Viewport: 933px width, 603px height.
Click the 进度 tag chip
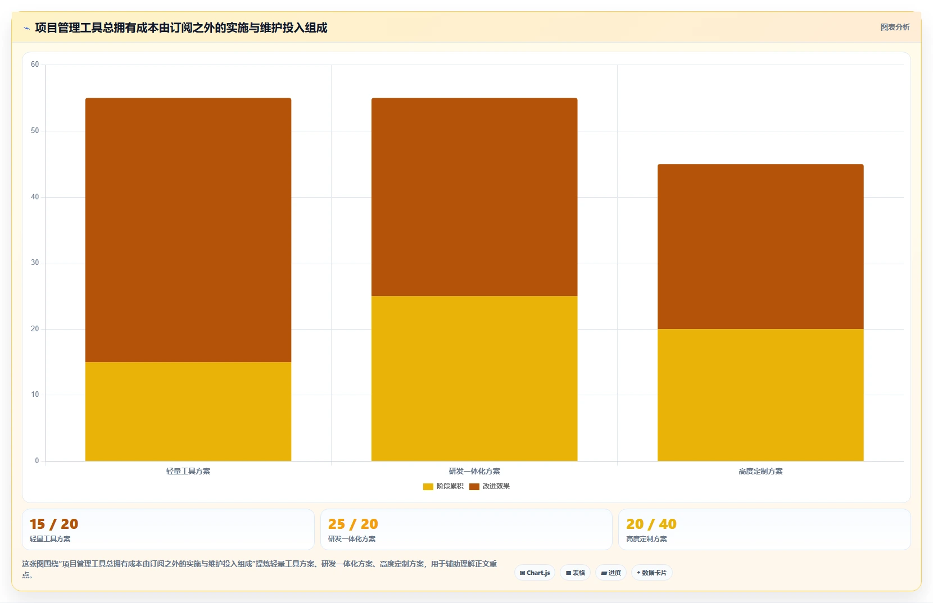tap(611, 573)
